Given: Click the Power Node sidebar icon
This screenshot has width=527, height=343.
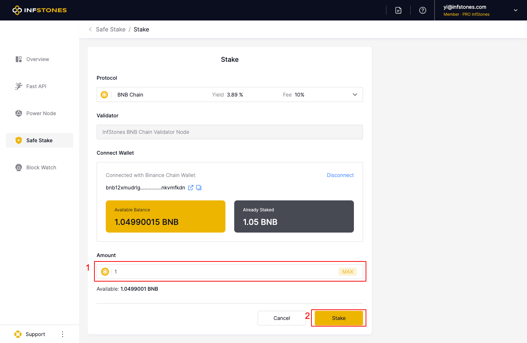Looking at the screenshot, I should [x=19, y=113].
